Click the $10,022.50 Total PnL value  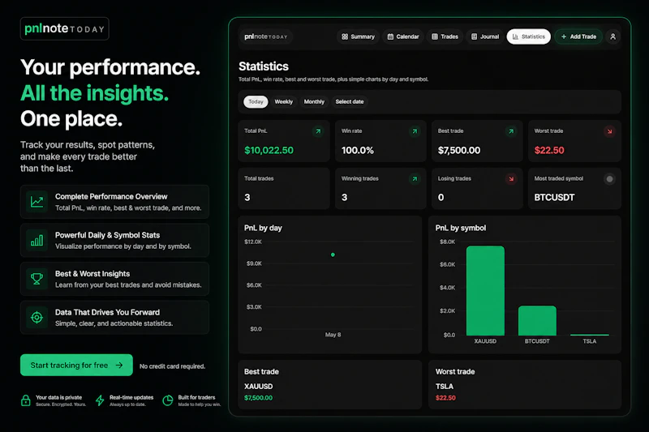[x=269, y=151]
